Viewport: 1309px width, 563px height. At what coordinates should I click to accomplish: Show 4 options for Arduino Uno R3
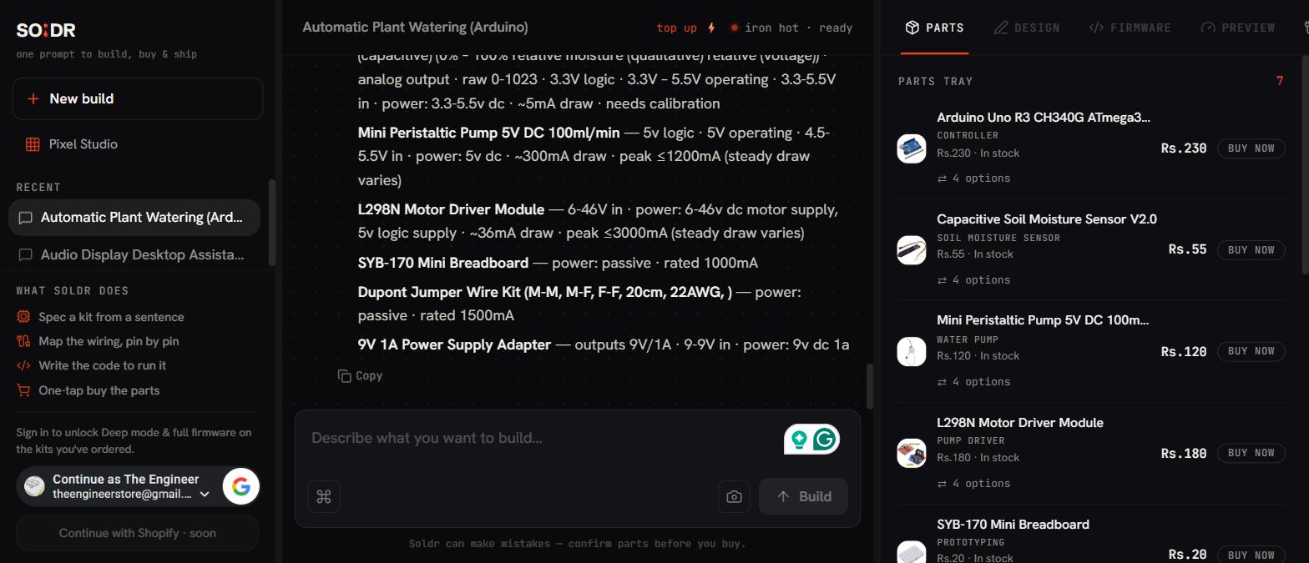tap(973, 178)
